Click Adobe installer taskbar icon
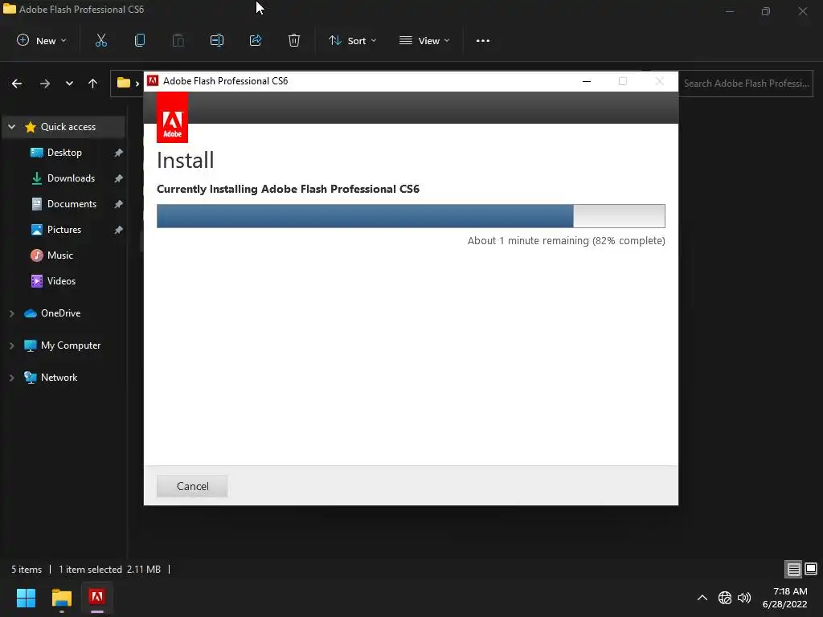This screenshot has width=823, height=617. 97,598
